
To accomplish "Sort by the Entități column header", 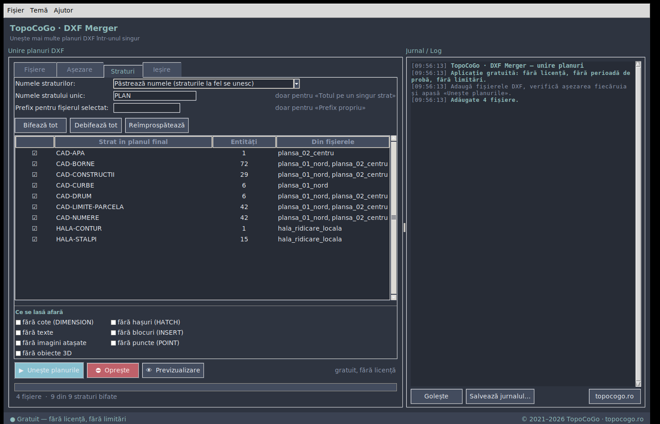I will click(x=244, y=142).
